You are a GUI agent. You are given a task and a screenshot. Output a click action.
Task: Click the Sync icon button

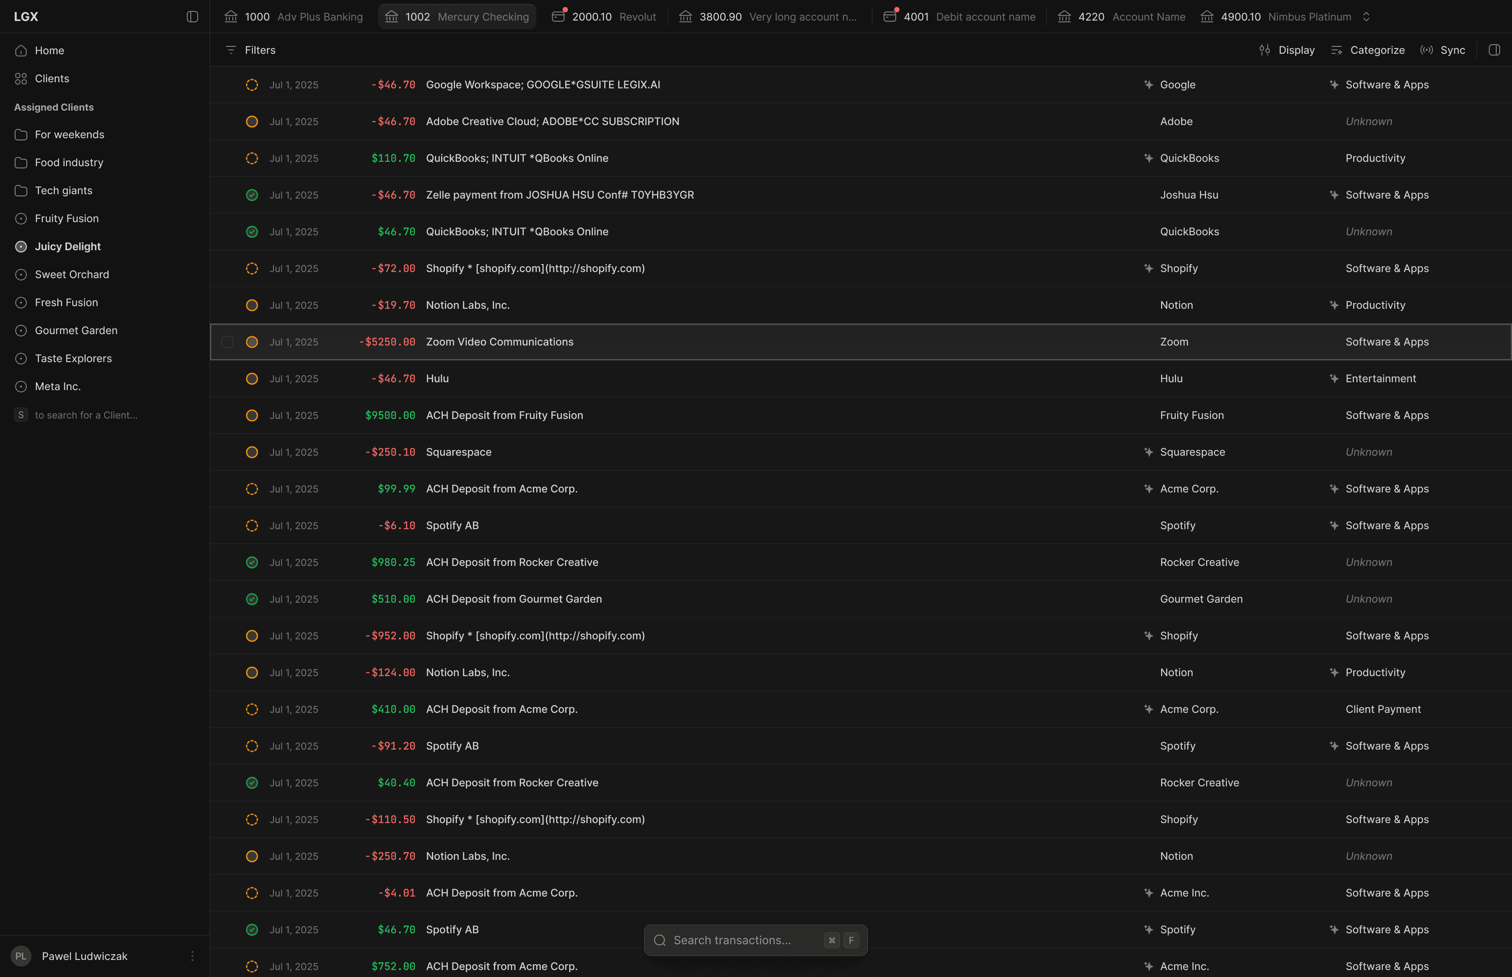pyautogui.click(x=1426, y=50)
